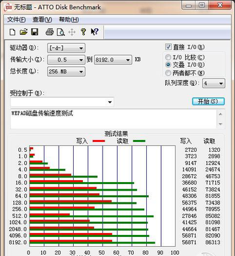The height and width of the screenshot is (256, 235).
Task: Click the description text box
Action: click(114, 119)
